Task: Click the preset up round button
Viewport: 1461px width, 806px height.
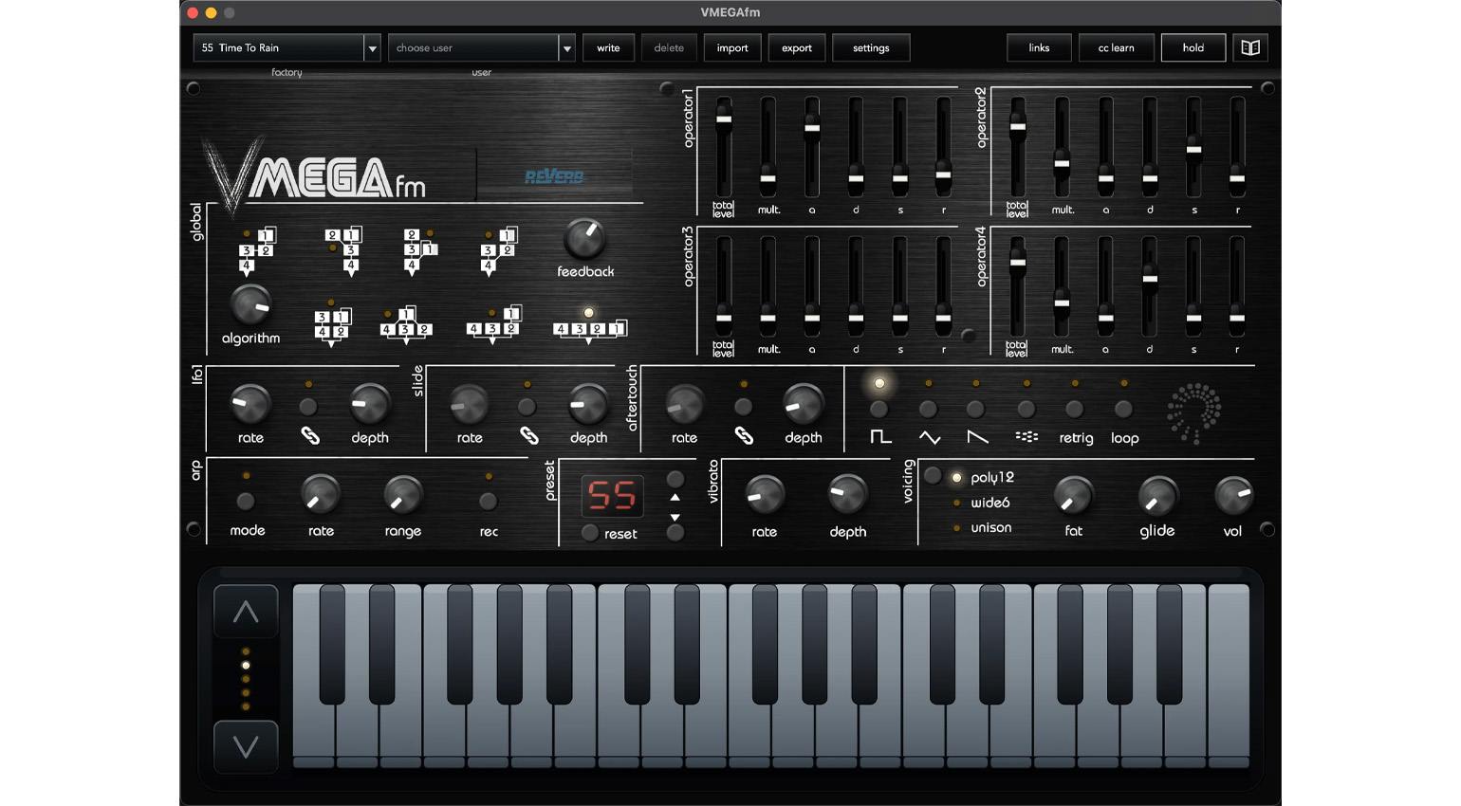Action: point(675,479)
